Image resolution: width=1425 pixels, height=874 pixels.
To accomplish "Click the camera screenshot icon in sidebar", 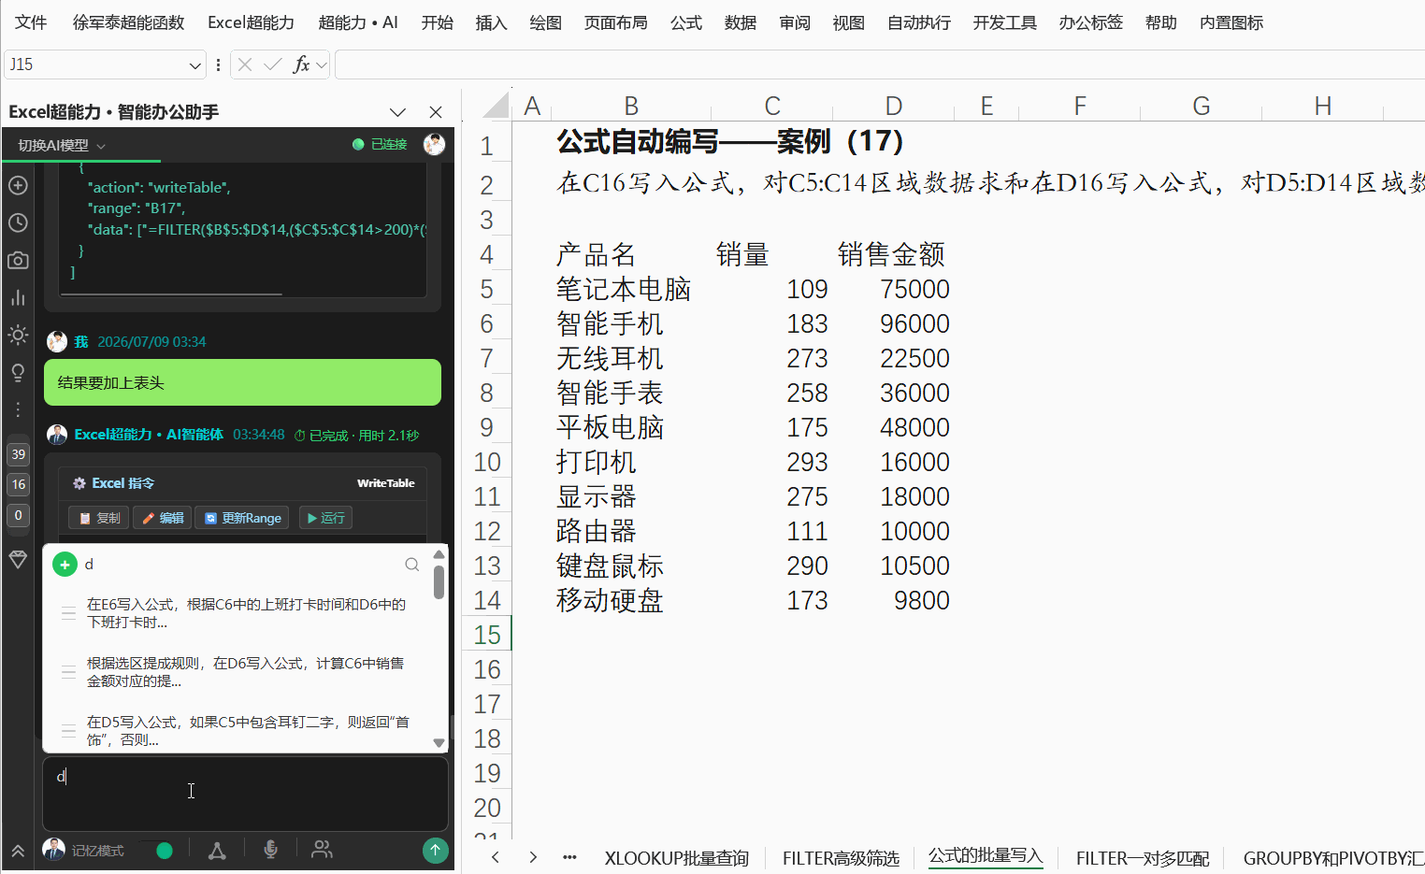I will coord(18,260).
